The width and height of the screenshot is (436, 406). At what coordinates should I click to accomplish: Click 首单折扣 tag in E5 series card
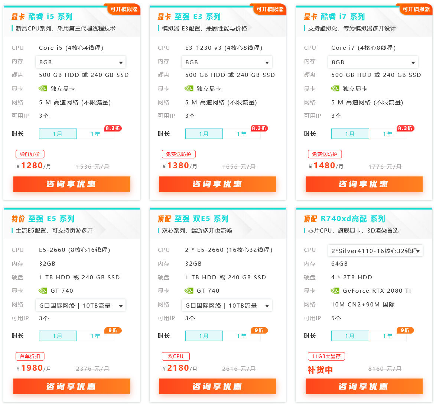[x=30, y=356]
